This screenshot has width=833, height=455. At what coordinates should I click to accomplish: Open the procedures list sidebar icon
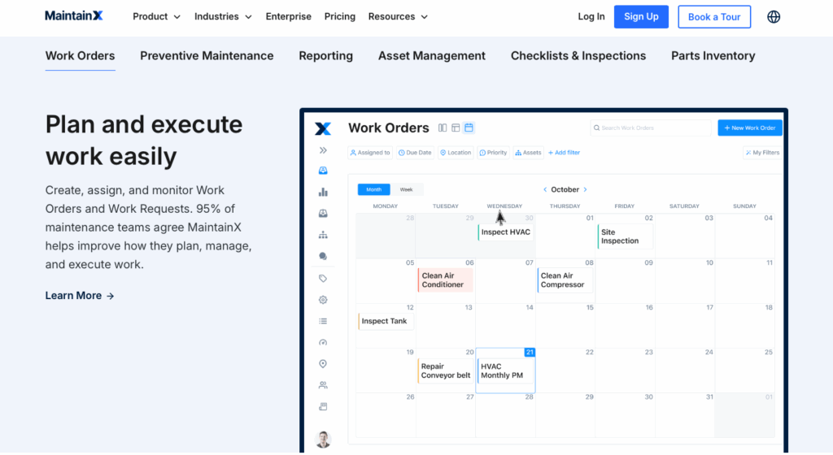pos(323,322)
